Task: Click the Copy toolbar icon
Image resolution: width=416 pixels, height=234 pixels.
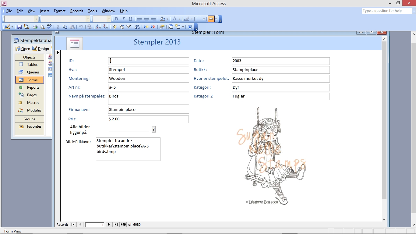Action: [65, 27]
